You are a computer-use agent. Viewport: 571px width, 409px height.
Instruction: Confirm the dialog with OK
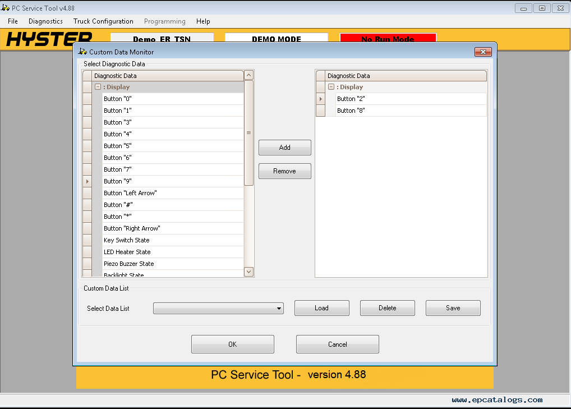point(232,344)
